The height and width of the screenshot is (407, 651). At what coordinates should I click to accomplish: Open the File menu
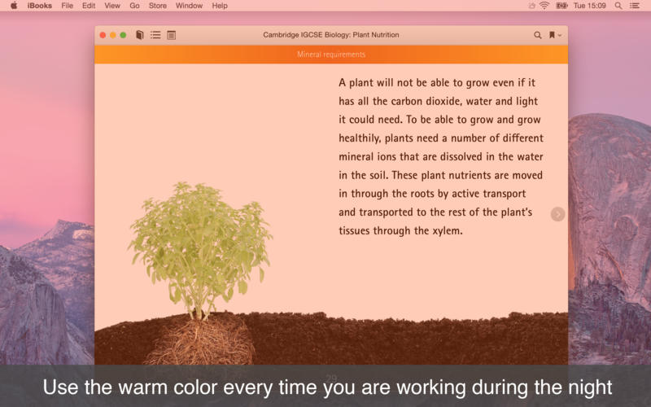(67, 6)
